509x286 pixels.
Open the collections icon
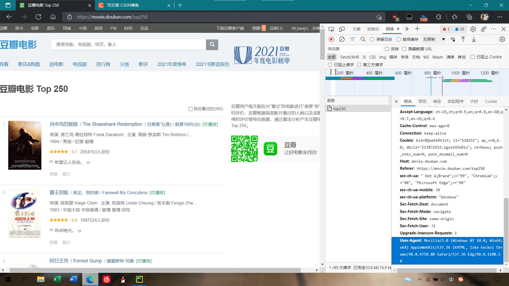469,17
